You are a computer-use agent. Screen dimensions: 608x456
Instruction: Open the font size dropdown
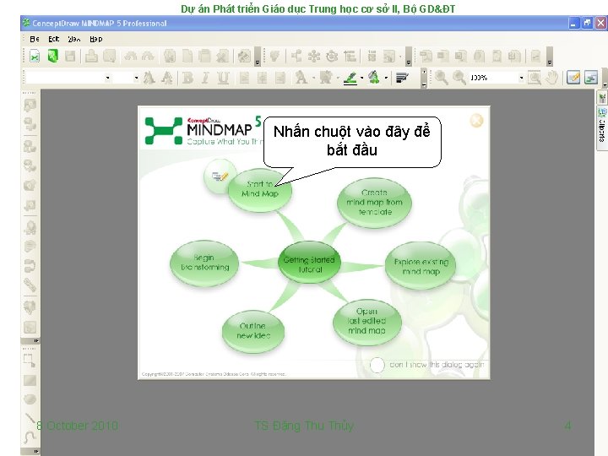point(136,78)
